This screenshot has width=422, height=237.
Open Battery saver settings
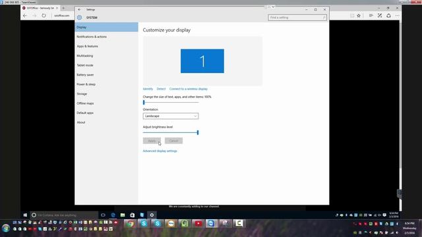pos(107,74)
